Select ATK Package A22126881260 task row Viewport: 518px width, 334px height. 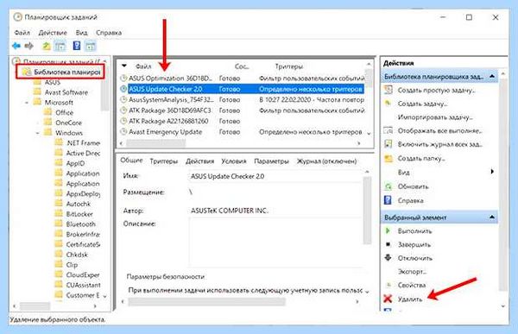[242, 121]
